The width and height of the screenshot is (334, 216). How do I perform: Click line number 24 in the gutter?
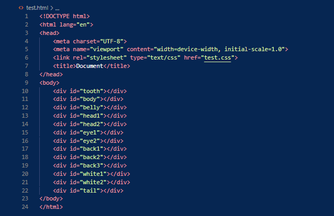25,207
